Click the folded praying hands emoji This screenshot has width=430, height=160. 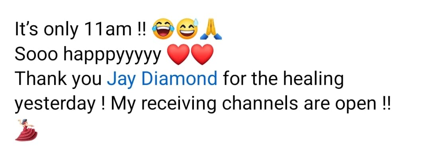(211, 29)
